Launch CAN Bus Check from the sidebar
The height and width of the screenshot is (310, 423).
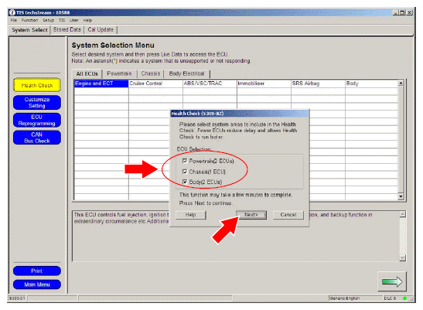[x=37, y=138]
